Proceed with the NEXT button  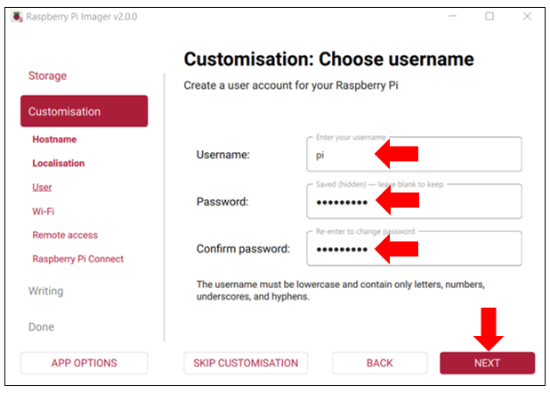(487, 363)
